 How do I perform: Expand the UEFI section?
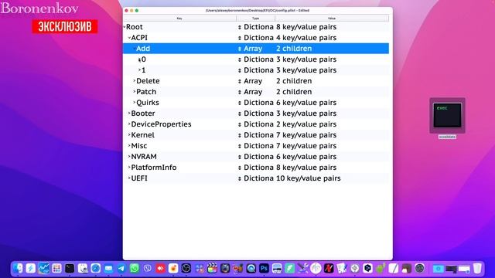click(x=129, y=178)
